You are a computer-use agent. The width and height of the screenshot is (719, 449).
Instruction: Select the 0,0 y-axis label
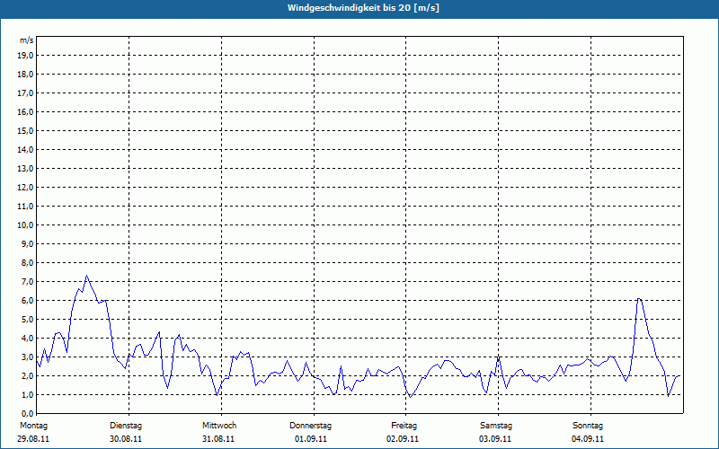(x=27, y=413)
